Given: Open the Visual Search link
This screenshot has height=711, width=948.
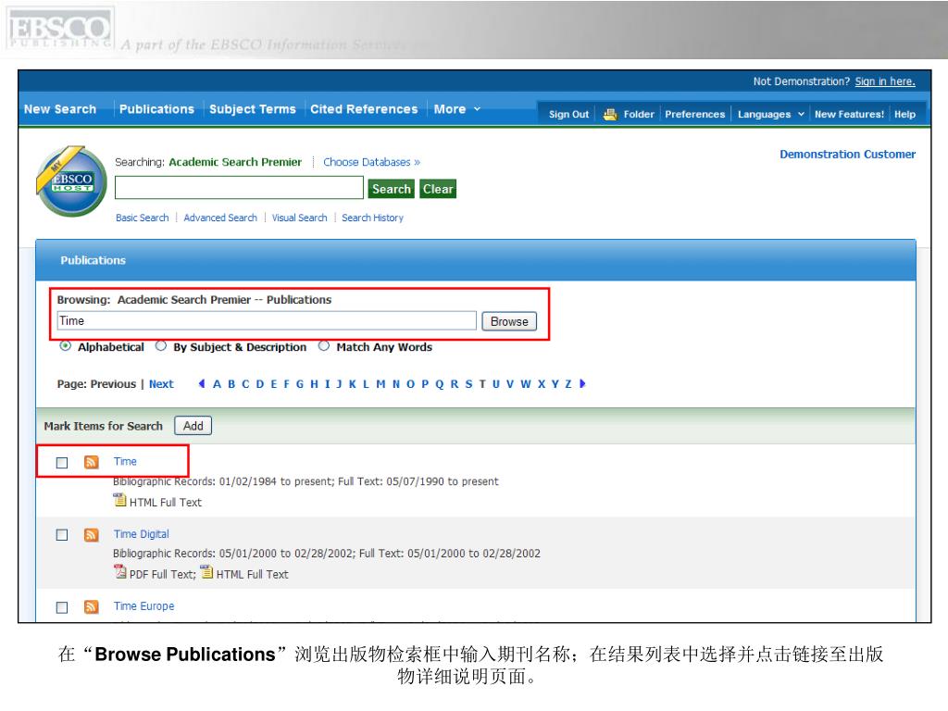Looking at the screenshot, I should [299, 218].
